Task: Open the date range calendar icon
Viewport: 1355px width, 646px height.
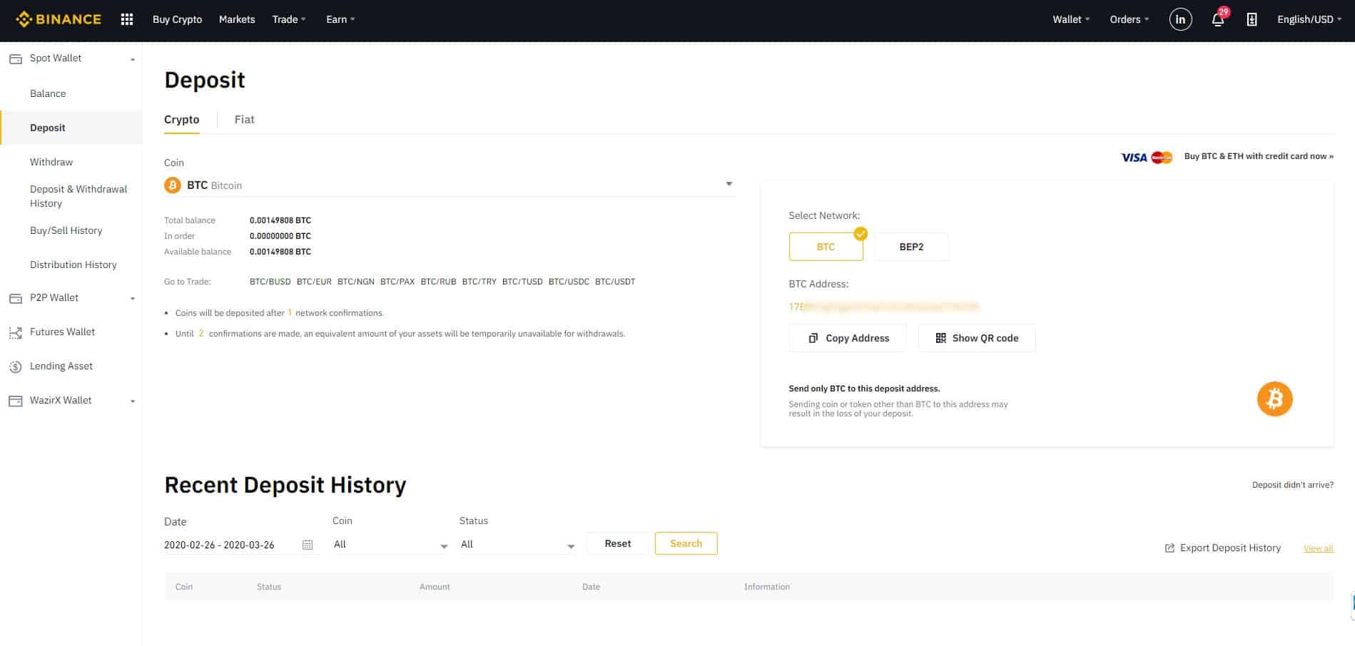Action: pyautogui.click(x=308, y=545)
